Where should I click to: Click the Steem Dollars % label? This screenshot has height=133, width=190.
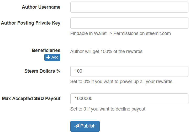coord(42,71)
